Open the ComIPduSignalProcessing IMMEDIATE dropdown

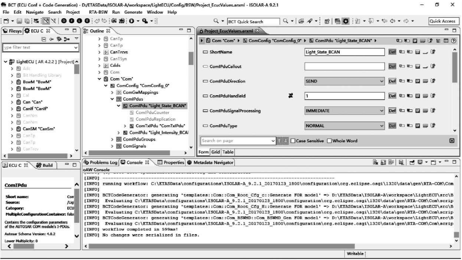382,111
